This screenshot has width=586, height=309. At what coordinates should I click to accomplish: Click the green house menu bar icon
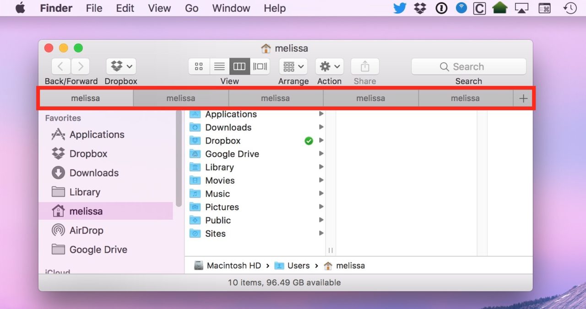coord(499,8)
